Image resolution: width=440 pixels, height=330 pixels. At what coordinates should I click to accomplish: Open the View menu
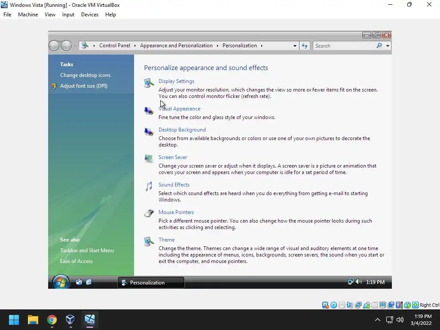50,15
